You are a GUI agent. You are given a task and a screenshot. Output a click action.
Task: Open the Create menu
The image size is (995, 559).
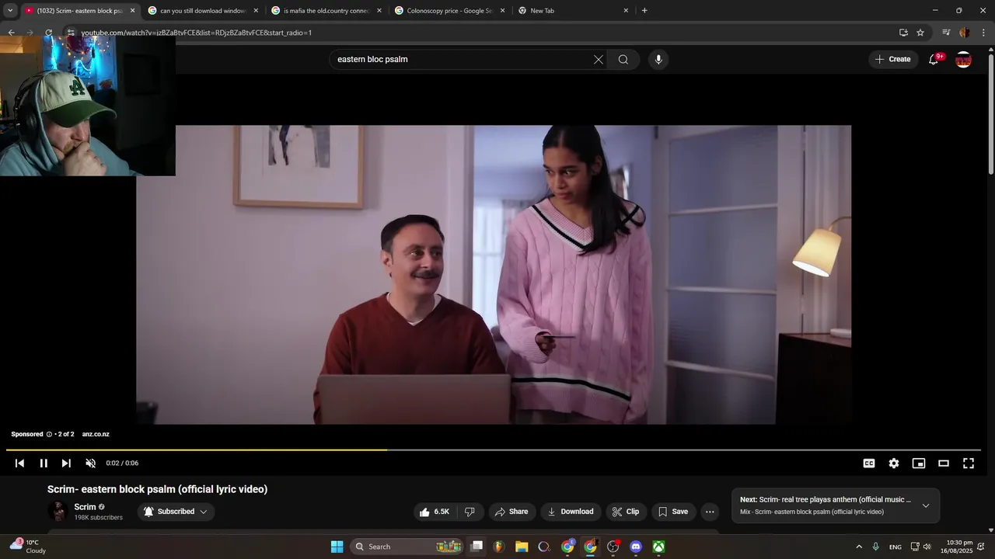coord(893,59)
